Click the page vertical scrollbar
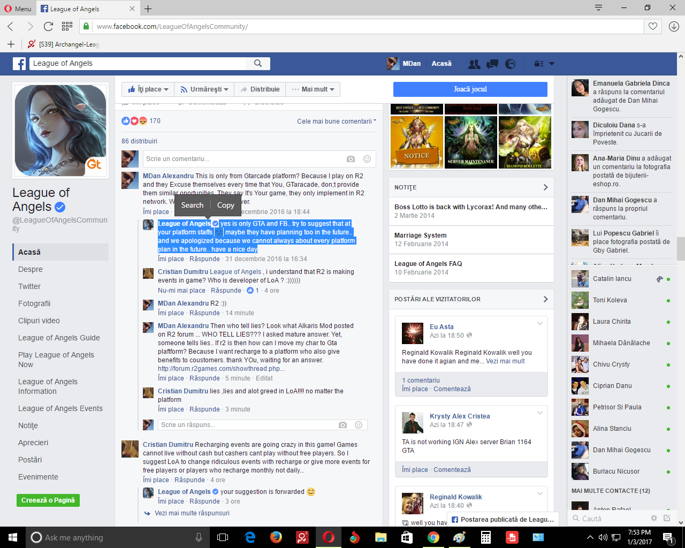Viewport: 685px width, 548px height. (x=680, y=247)
